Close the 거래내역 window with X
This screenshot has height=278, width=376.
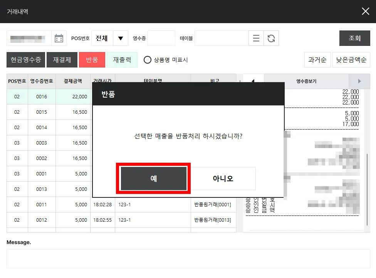[x=366, y=11]
